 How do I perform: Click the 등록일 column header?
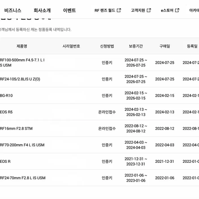click(x=192, y=46)
